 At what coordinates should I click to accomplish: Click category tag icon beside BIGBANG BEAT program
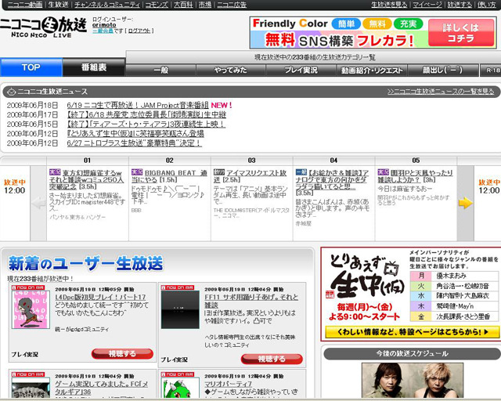coord(137,172)
